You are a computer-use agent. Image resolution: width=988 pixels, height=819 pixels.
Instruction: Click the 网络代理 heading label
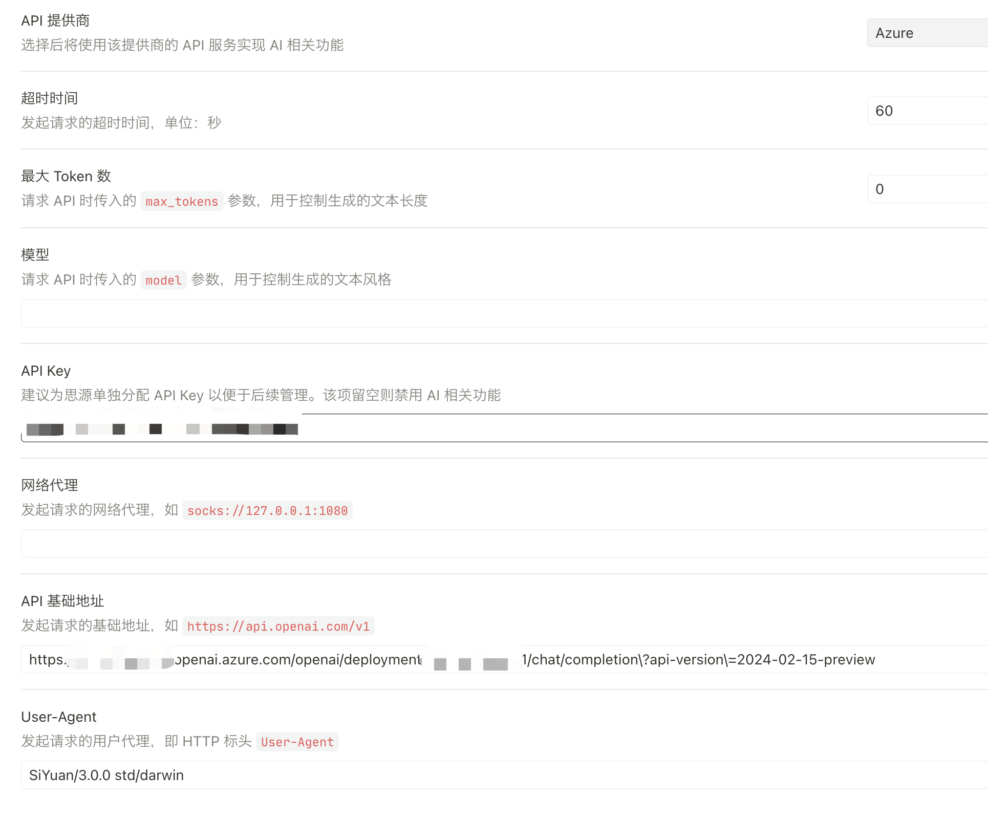[49, 485]
